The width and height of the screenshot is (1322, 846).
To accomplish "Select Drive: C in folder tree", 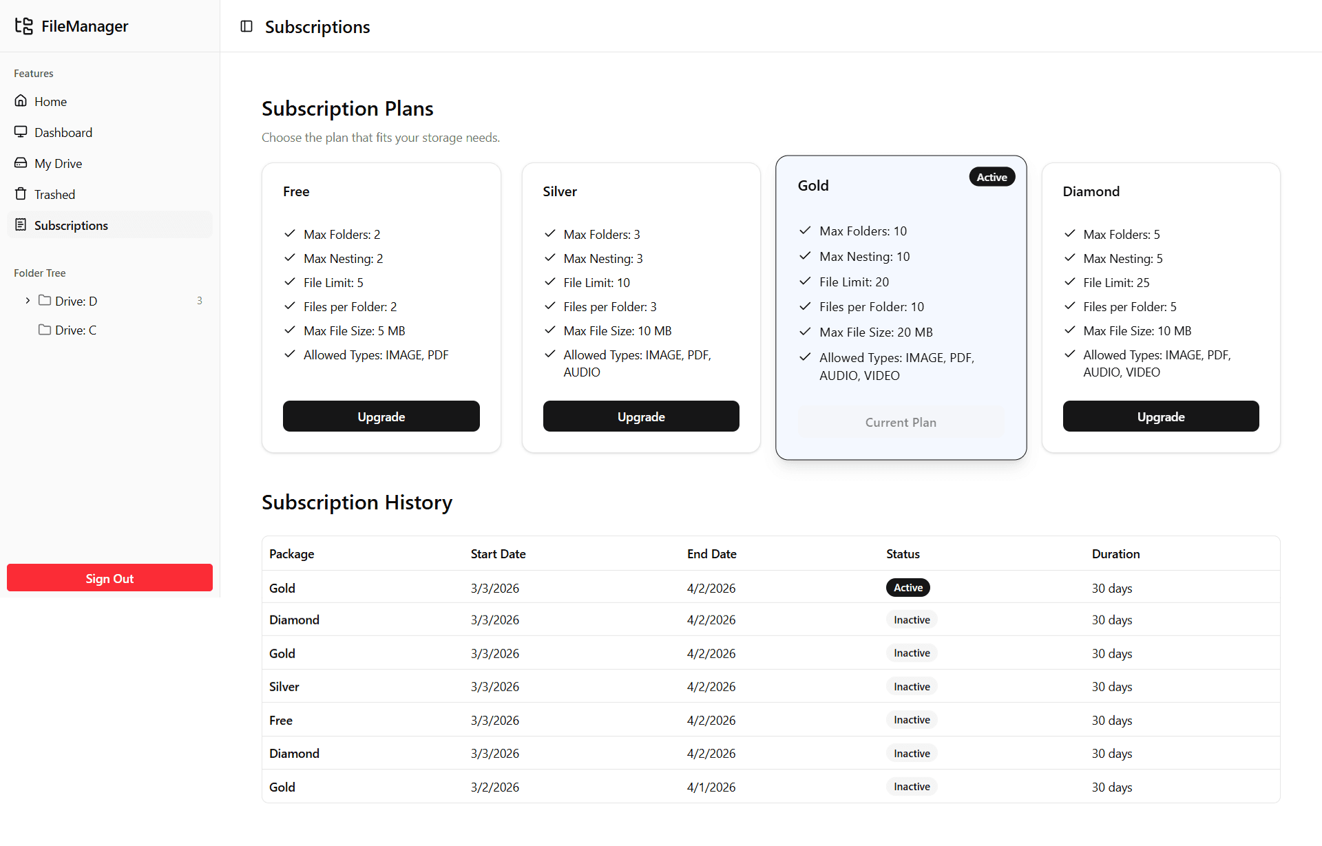I will point(76,330).
